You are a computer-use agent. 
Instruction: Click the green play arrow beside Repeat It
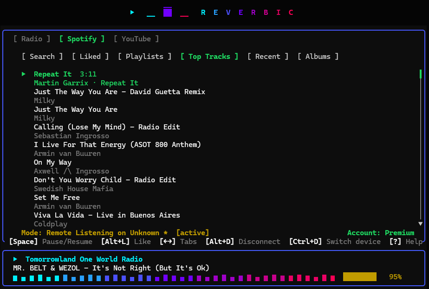[x=24, y=74]
